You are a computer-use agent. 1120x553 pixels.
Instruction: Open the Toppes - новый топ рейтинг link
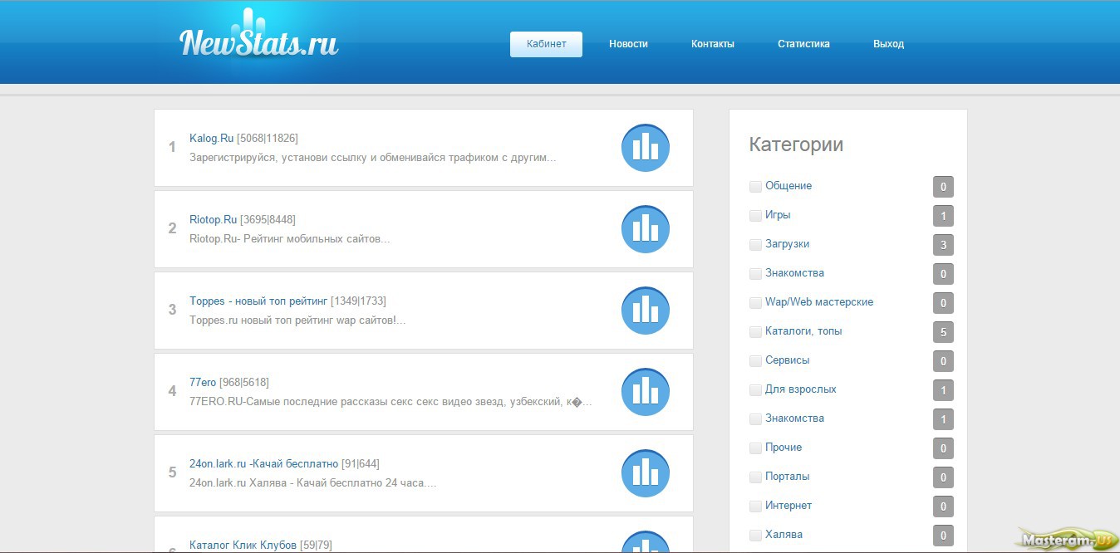click(x=258, y=301)
